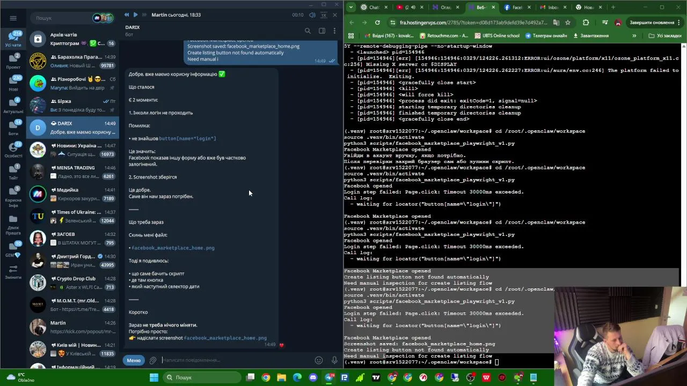Click the Windows taskbar search box
This screenshot has width=687, height=386.
pos(201,377)
